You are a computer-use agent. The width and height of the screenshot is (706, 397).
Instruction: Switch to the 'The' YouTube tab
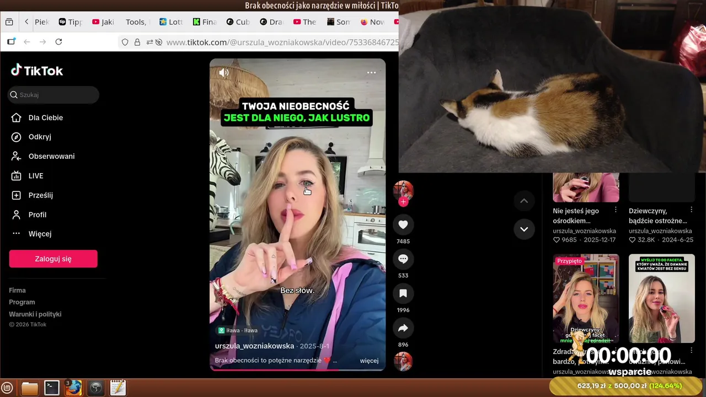[x=304, y=22]
